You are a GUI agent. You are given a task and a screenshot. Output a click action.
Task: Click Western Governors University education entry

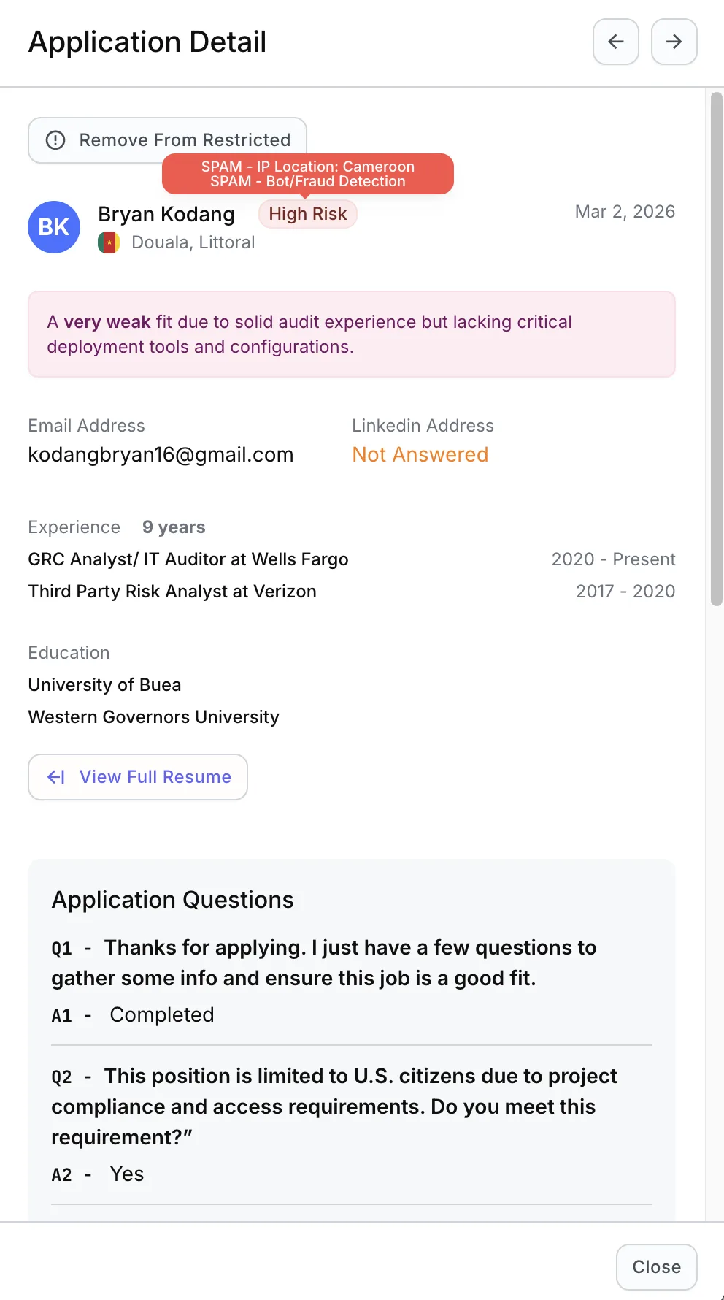154,717
